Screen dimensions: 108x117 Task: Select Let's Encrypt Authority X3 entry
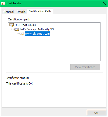click(x=37, y=29)
